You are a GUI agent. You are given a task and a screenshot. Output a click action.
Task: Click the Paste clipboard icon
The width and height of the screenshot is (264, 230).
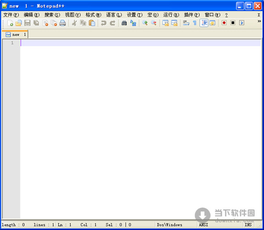pyautogui.click(x=92, y=23)
